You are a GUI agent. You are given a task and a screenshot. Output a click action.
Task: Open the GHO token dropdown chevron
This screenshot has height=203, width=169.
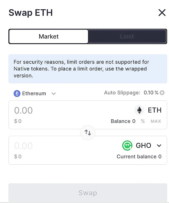tap(159, 145)
